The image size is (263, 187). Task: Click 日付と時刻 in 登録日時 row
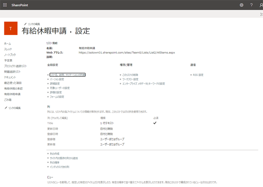(x=107, y=134)
